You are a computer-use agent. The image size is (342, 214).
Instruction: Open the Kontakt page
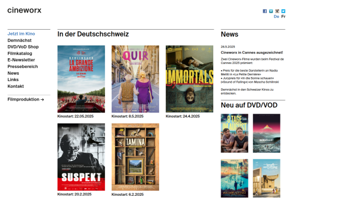[x=16, y=86]
